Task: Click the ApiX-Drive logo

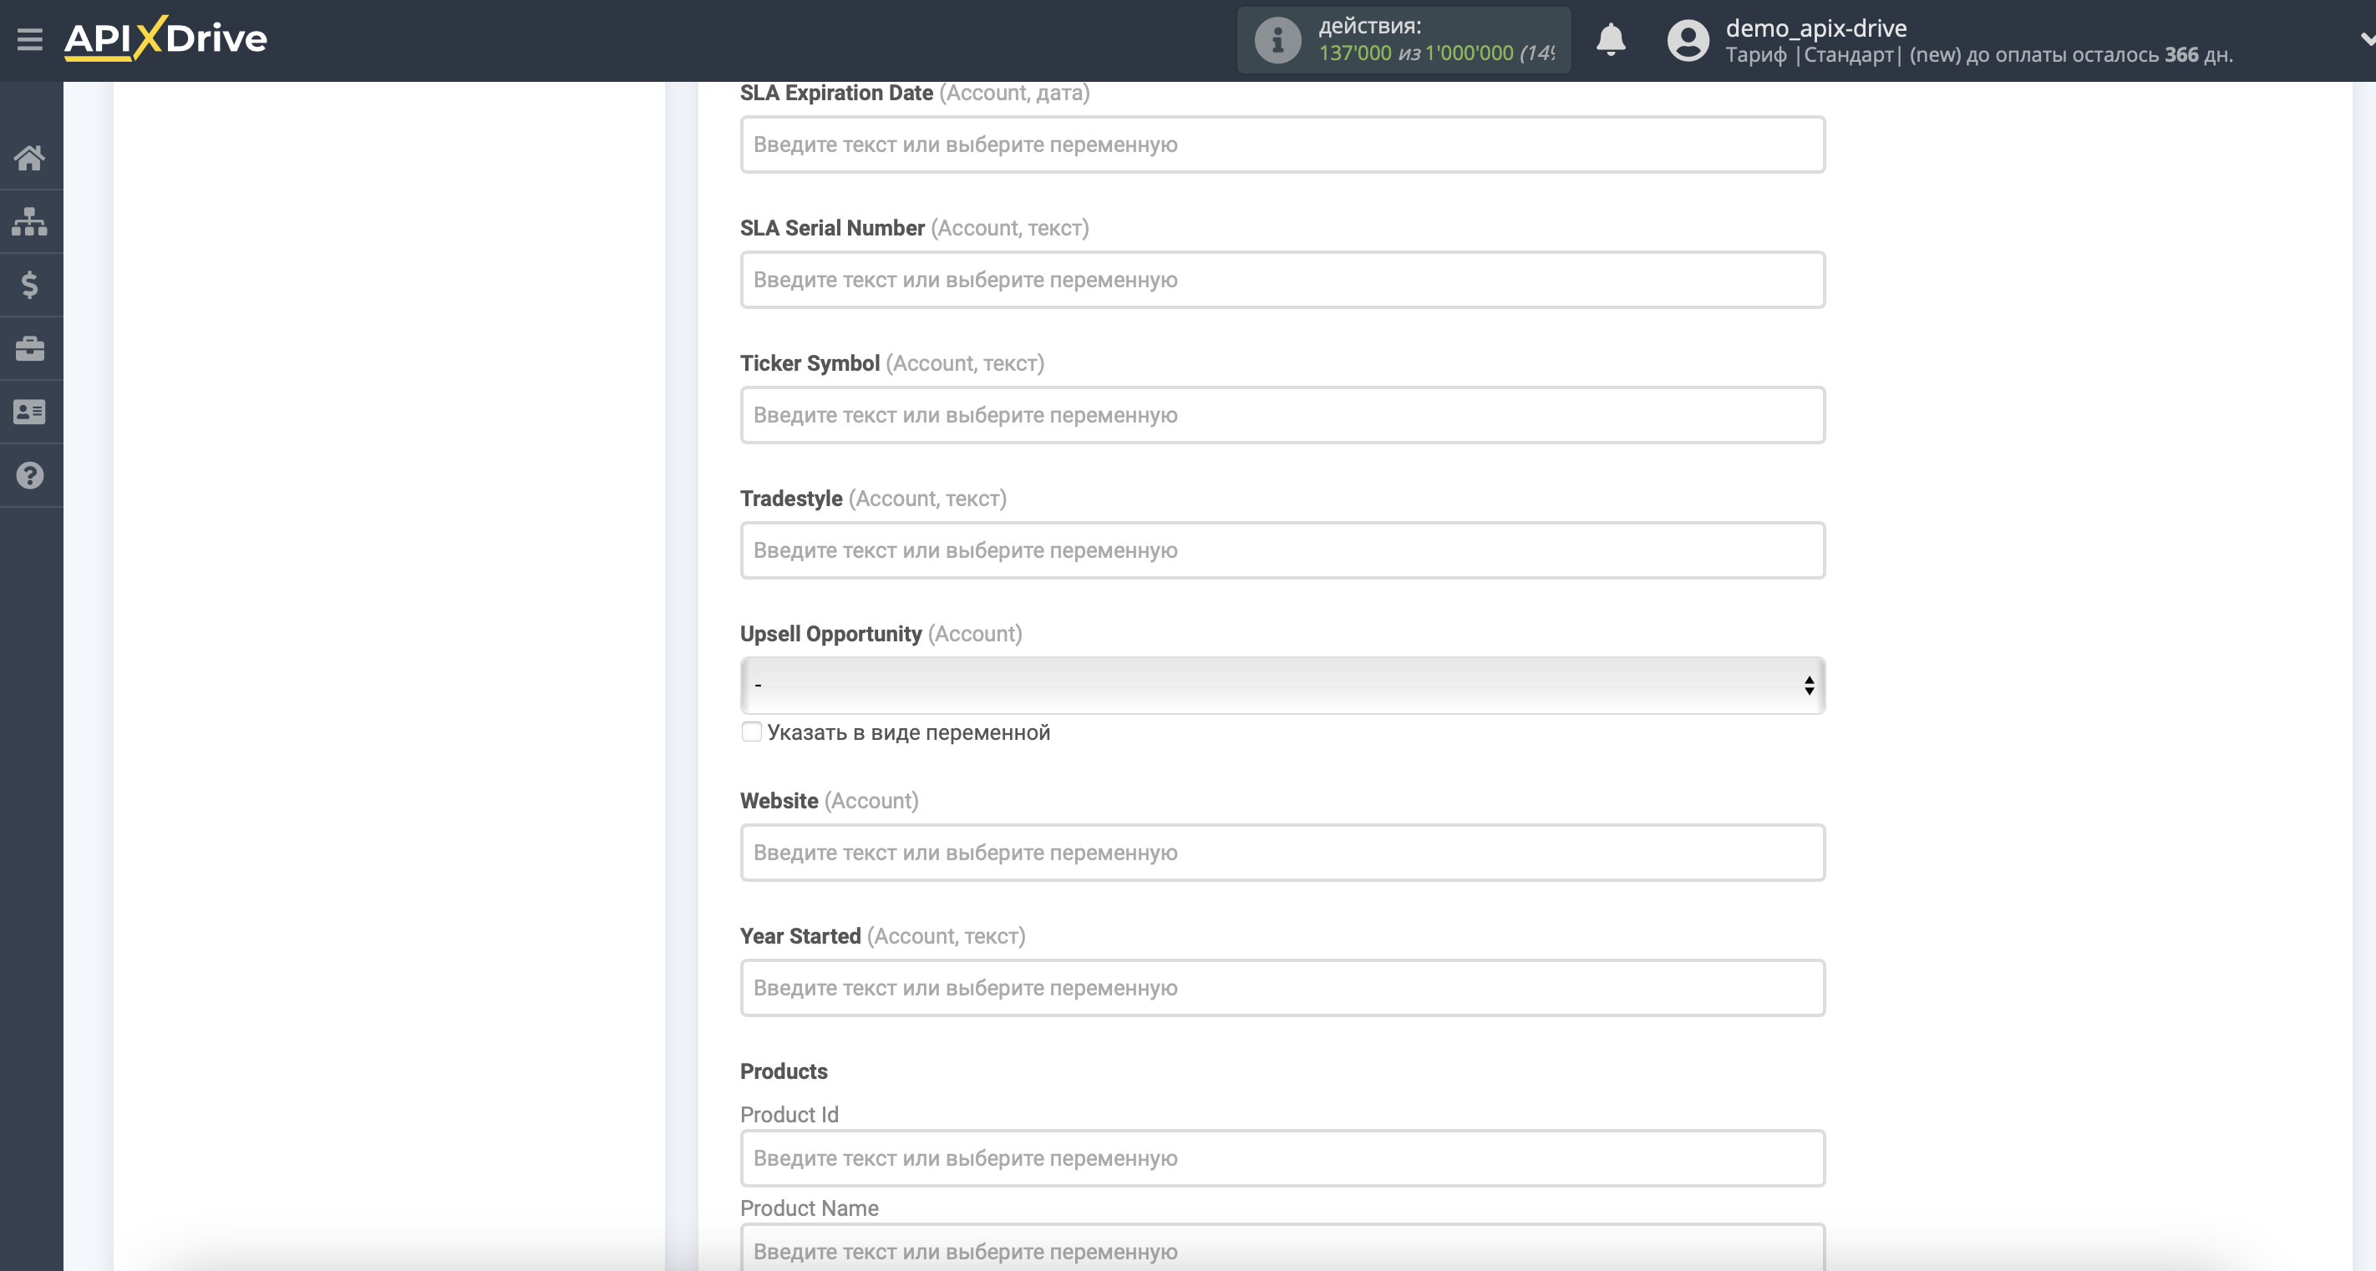Action: tap(166, 38)
